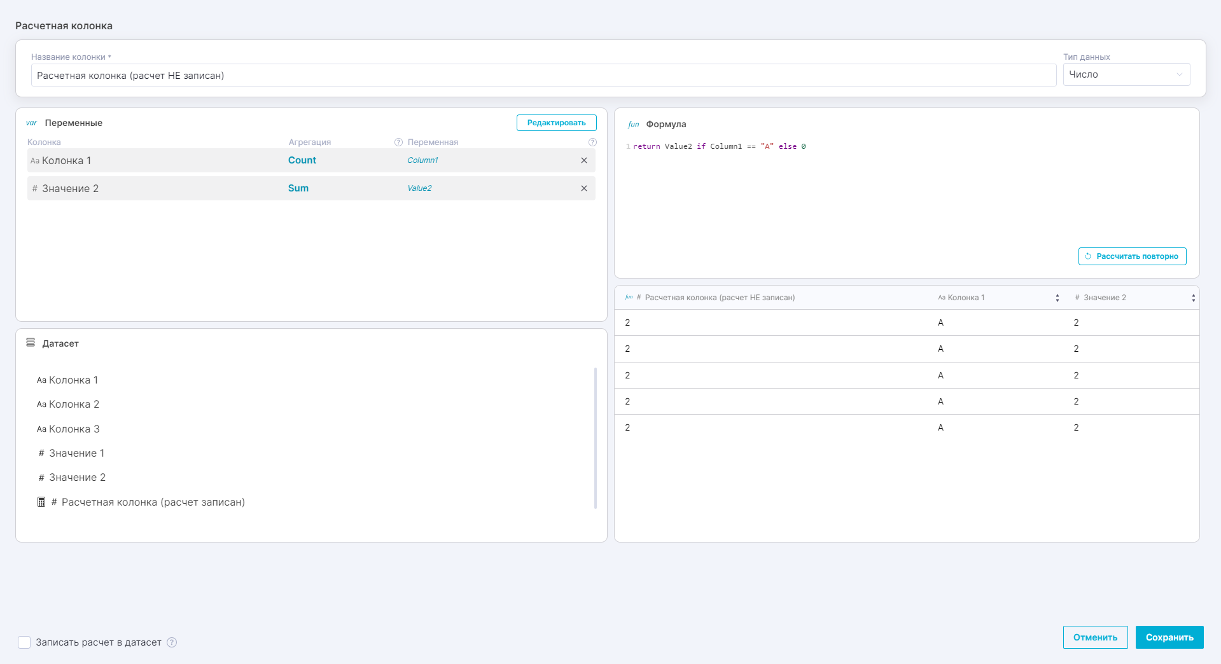Sort the Колонка 1 table column

coord(1057,298)
